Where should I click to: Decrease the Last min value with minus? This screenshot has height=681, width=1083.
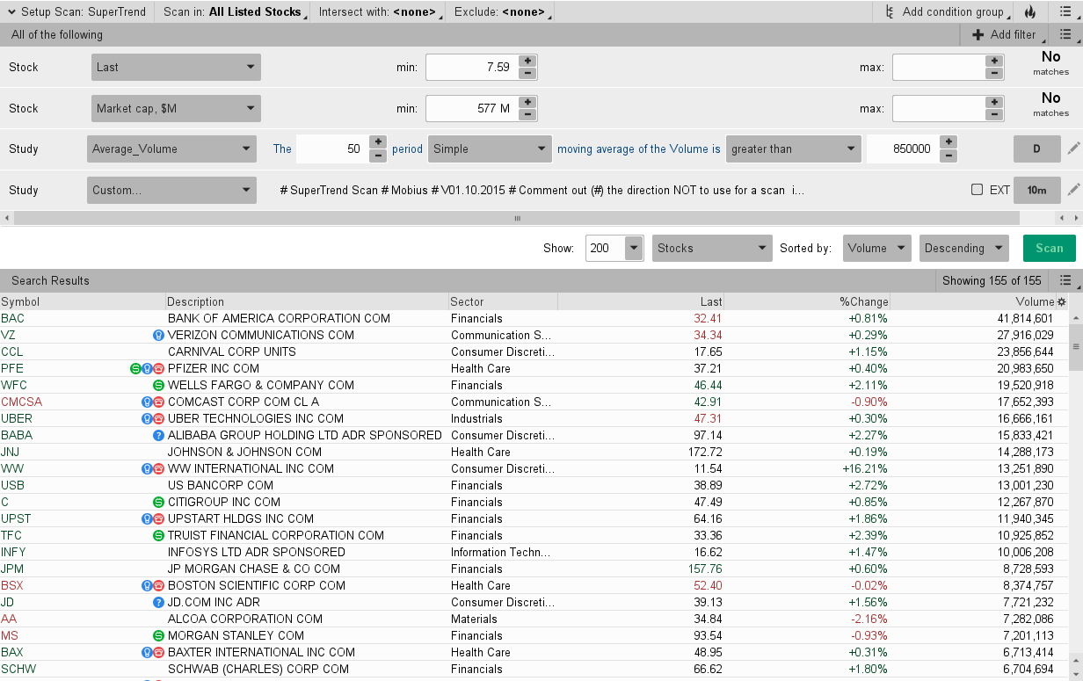point(527,73)
